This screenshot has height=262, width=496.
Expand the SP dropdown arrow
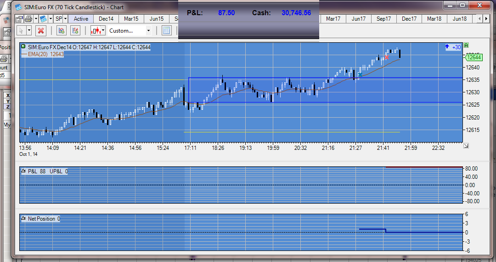66,19
